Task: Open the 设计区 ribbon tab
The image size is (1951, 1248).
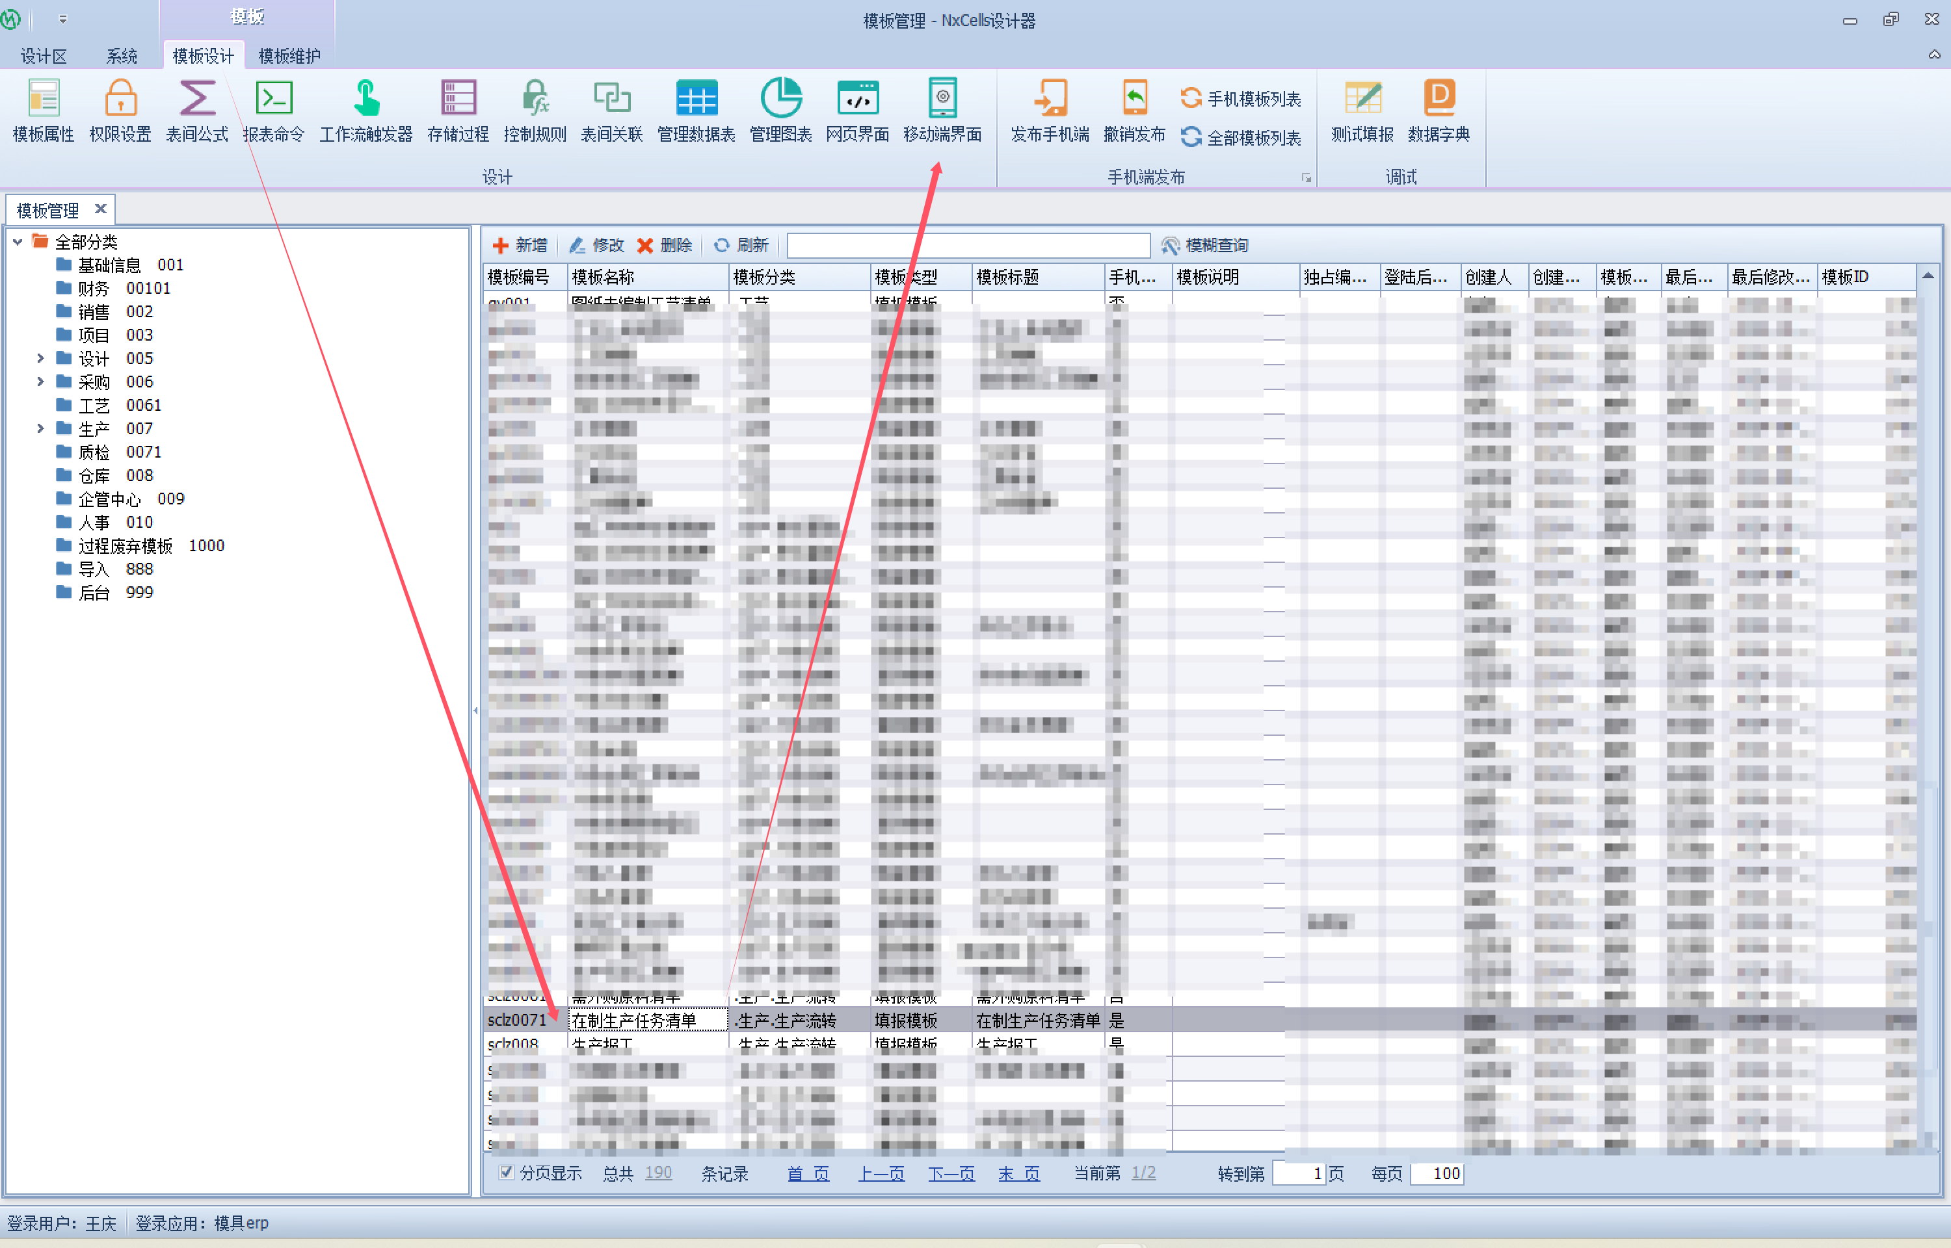Action: (43, 56)
